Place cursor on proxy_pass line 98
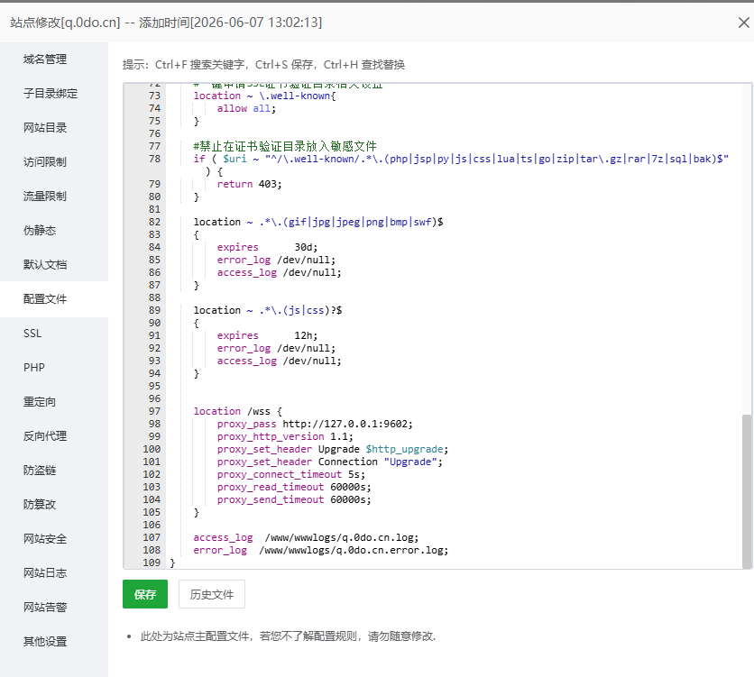754x677 pixels. 315,424
